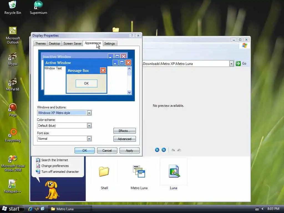Switch to the Themes tab
The width and height of the screenshot is (284, 213).
click(40, 44)
